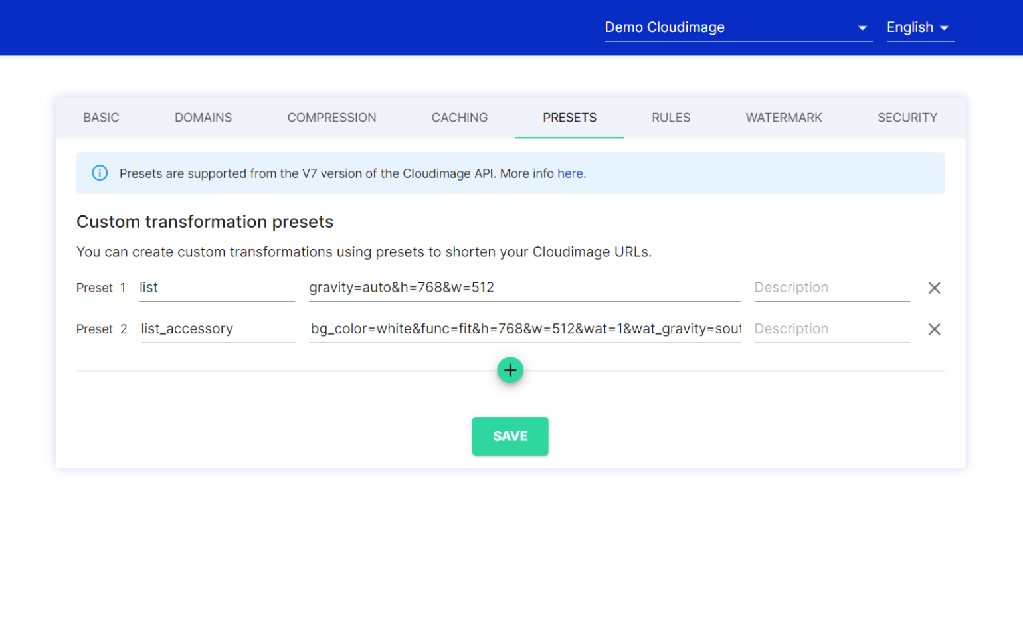Follow the 'here' more info link
Screen dimensions: 1023x631
pyautogui.click(x=570, y=173)
